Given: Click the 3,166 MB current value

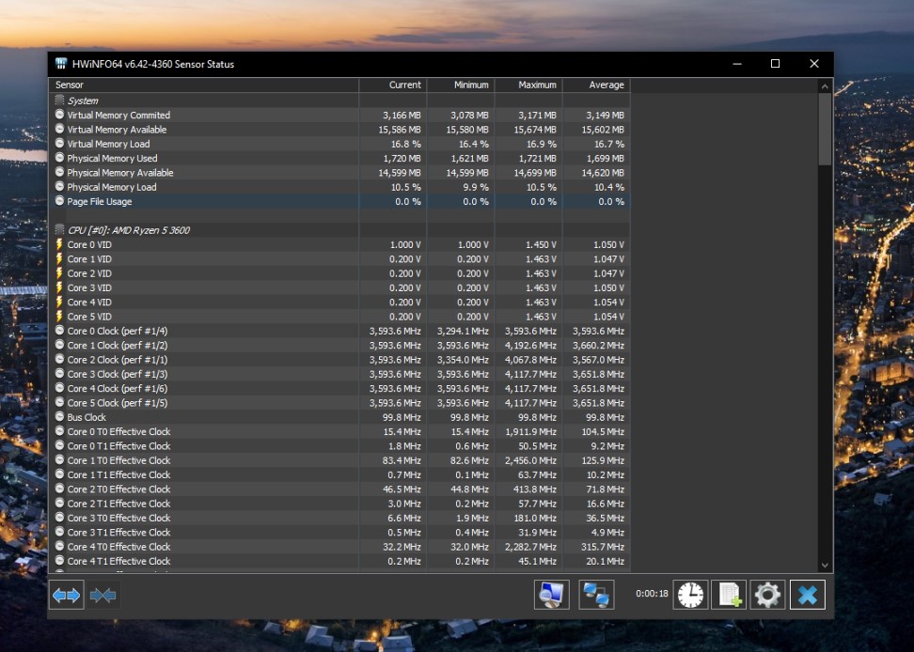Looking at the screenshot, I should click(x=402, y=116).
